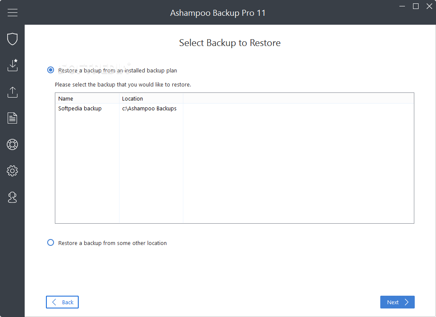Click the Location column header
Screen dimensions: 436x317
click(151, 98)
